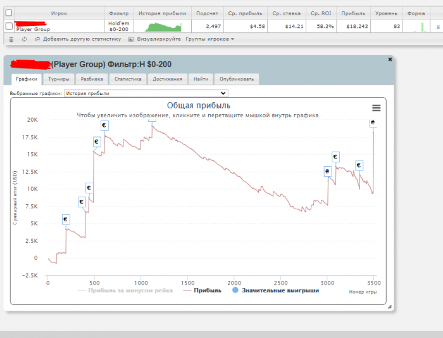Click the Визуализируйте link
The height and width of the screenshot is (338, 443).
[159, 39]
